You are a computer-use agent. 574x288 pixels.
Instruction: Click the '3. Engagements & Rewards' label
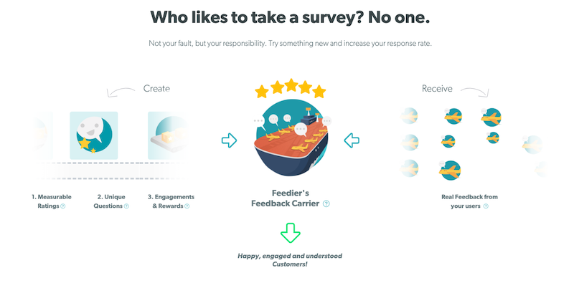pyautogui.click(x=170, y=201)
